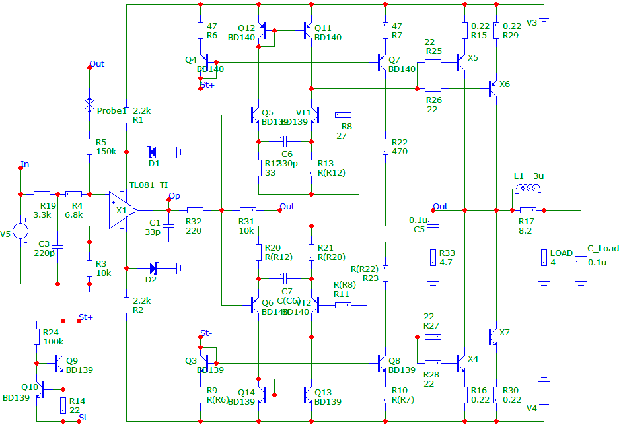Select capacitor C1 symbol
621x425 pixels.
(168, 226)
